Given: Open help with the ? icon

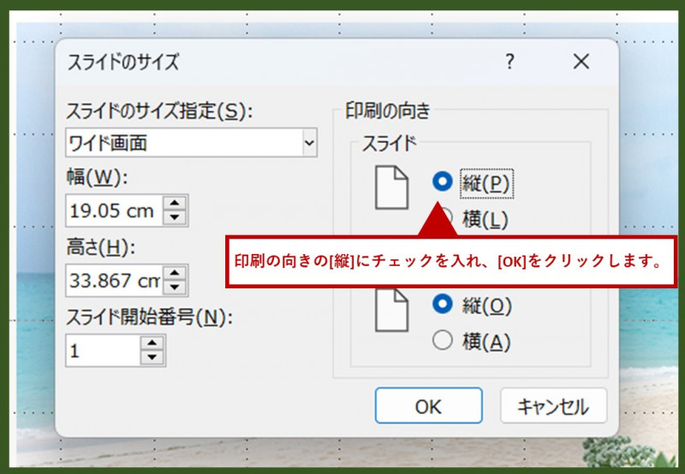Looking at the screenshot, I should coord(509,62).
